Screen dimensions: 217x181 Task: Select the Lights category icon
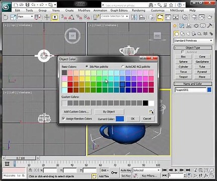pos(188,34)
